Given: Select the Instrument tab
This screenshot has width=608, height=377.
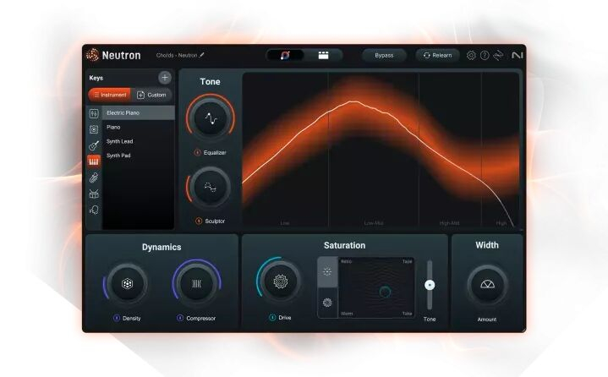Looking at the screenshot, I should click(x=109, y=95).
